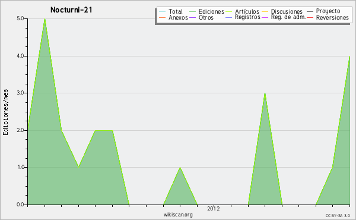Viewport: 356px width, 220px height.
Task: Click the peak data point at 5.0
Action: click(44, 19)
